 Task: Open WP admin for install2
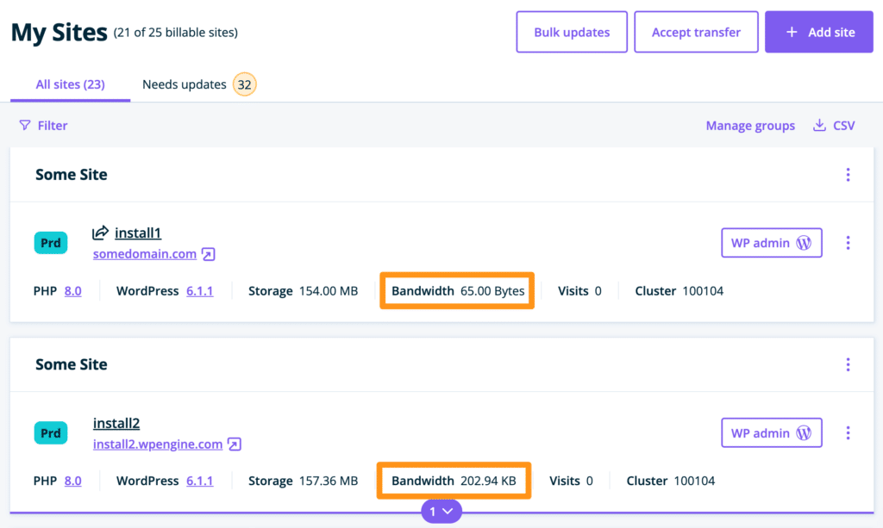pyautogui.click(x=771, y=433)
